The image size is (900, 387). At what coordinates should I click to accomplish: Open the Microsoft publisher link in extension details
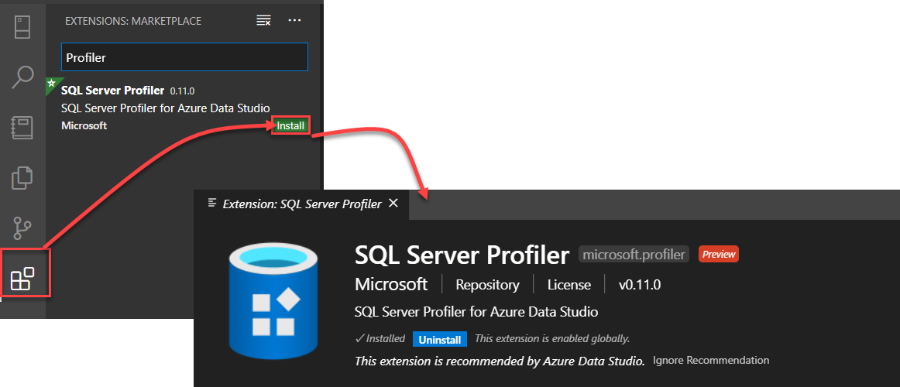point(391,284)
